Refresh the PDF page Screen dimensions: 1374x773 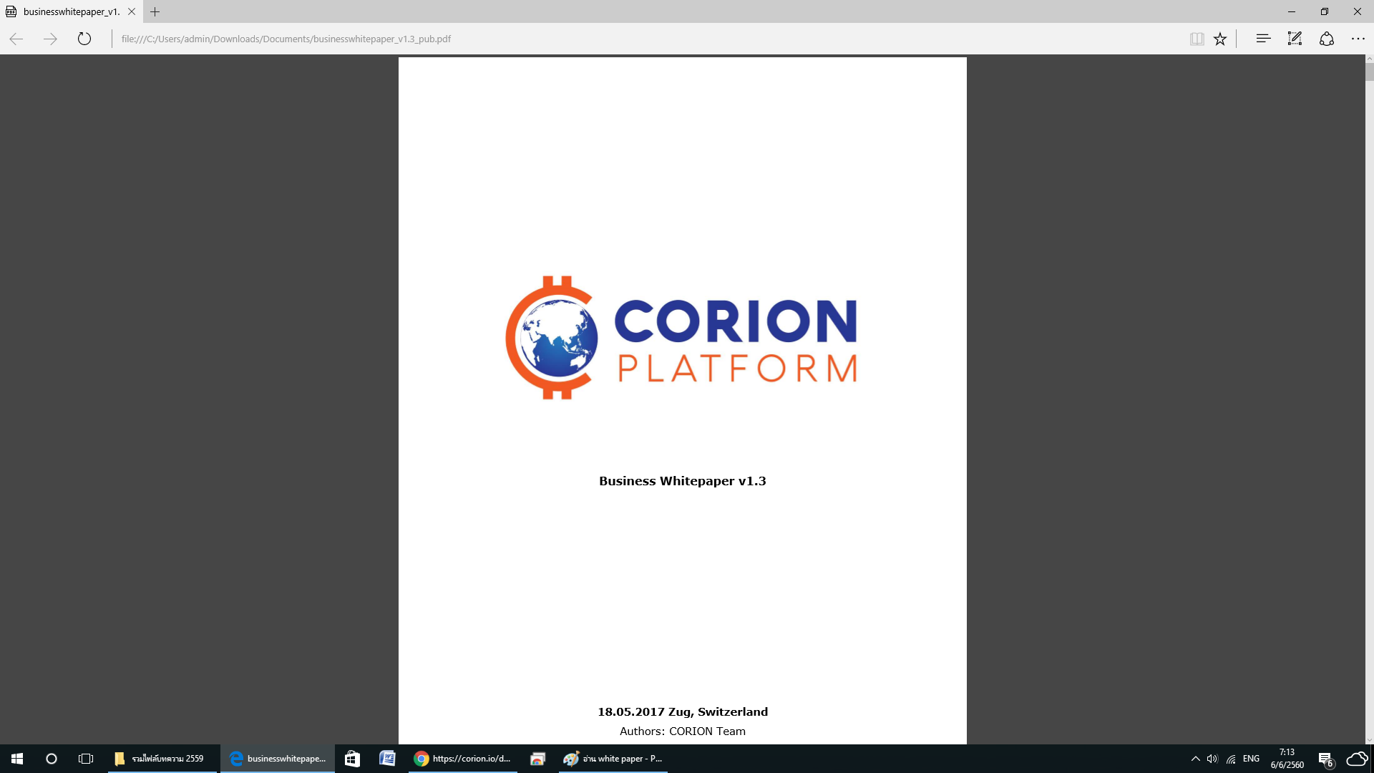pyautogui.click(x=84, y=39)
